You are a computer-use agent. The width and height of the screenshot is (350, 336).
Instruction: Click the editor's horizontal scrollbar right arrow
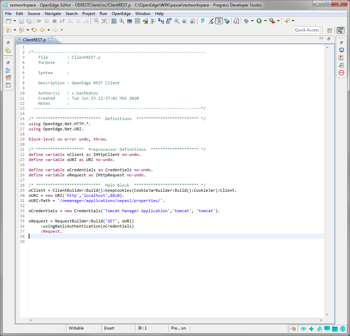point(321,320)
